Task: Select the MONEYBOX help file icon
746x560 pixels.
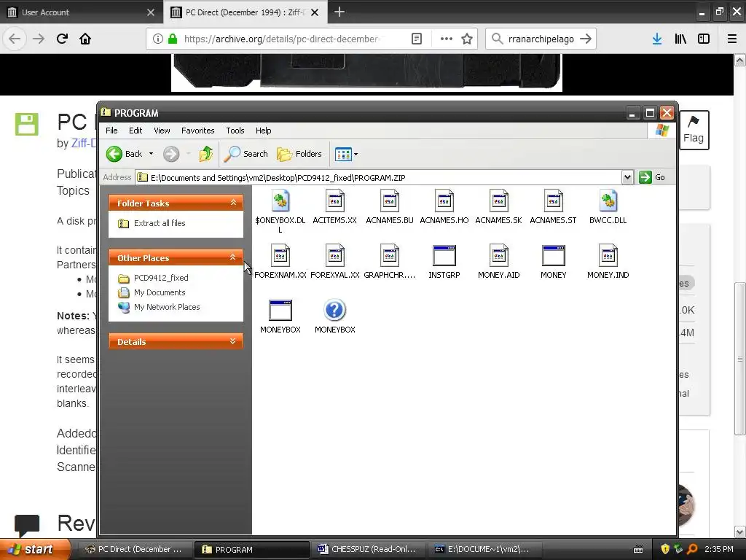Action: point(335,310)
